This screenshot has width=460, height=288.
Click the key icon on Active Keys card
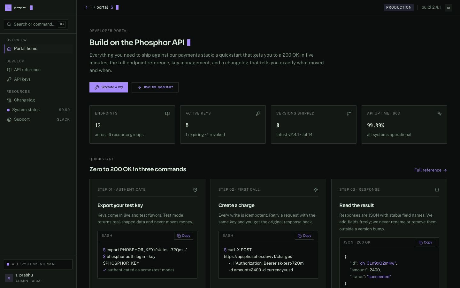point(258,114)
